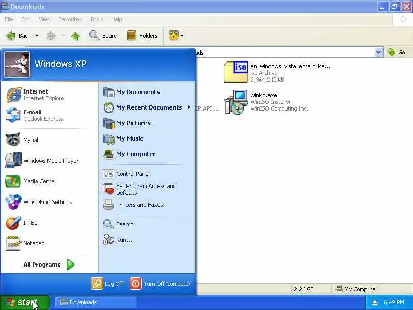
Task: Click the smiley face toolbar icon
Action: pyautogui.click(x=173, y=36)
